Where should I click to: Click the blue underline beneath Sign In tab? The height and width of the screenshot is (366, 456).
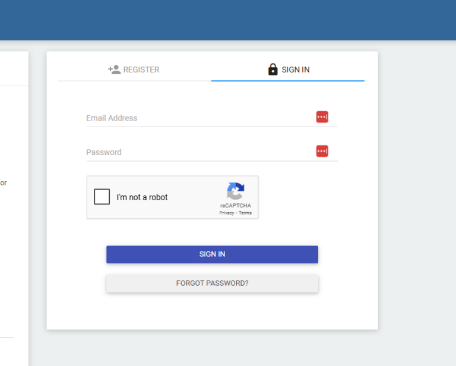pos(287,80)
